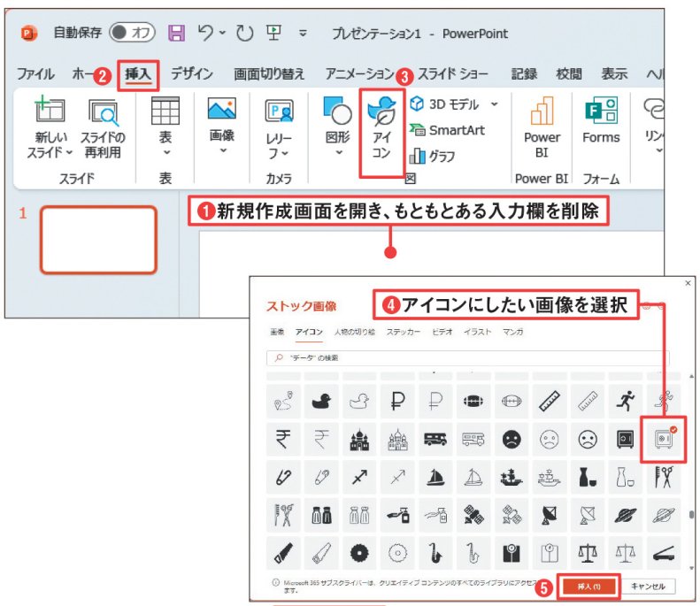Viewport: 700px width, 606px height.
Task: Expand the 図形 dropdown chevron
Action: coord(339,153)
